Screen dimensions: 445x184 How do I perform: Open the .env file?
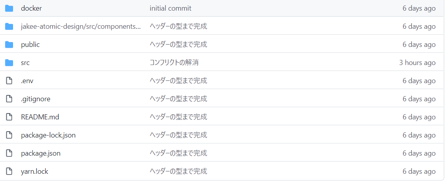tap(27, 81)
